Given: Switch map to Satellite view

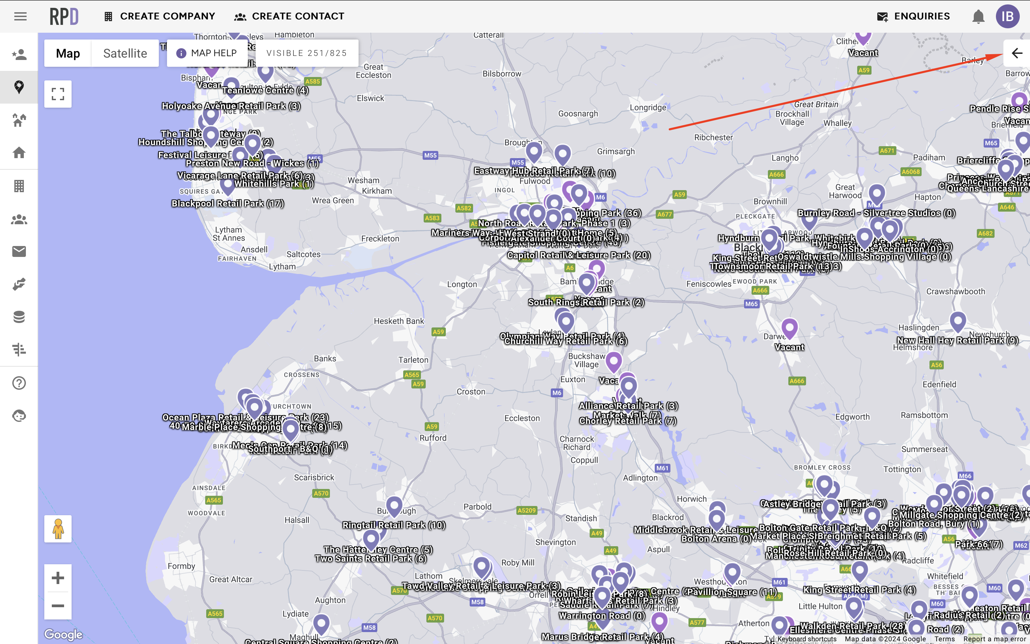Looking at the screenshot, I should click(125, 53).
